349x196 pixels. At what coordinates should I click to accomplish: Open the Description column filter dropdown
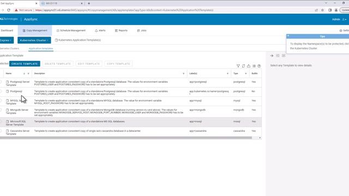click(x=184, y=73)
